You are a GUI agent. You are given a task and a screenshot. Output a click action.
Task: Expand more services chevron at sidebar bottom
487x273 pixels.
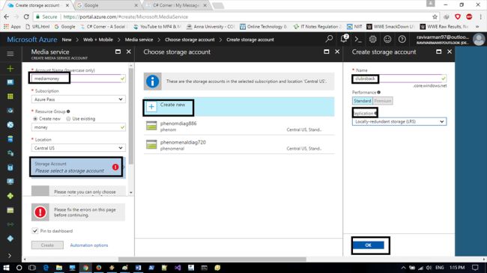[10, 256]
